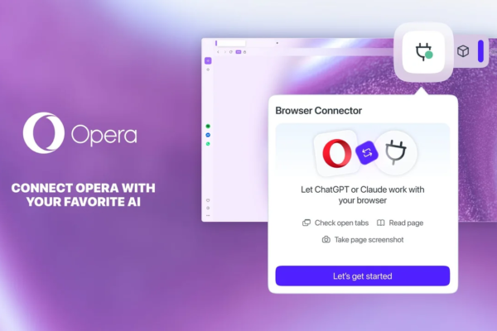Click the heart icon in the sidebar bottom
This screenshot has height=331, width=497.
tap(208, 200)
